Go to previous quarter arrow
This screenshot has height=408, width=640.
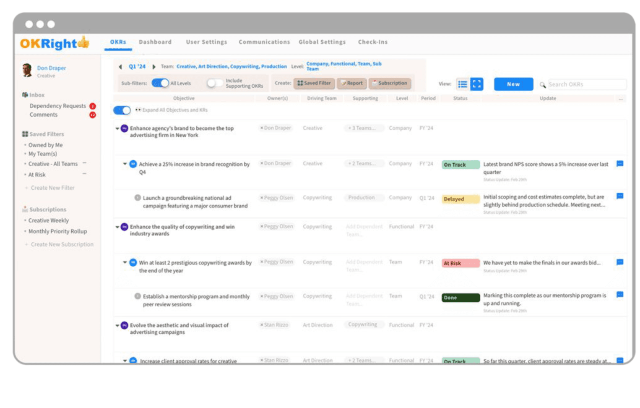coord(121,67)
